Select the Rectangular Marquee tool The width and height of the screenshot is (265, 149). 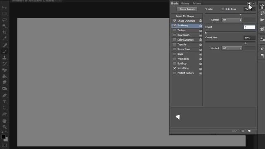coord(5,14)
